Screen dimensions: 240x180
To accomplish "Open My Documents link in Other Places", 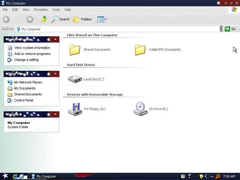I will [x=25, y=88].
